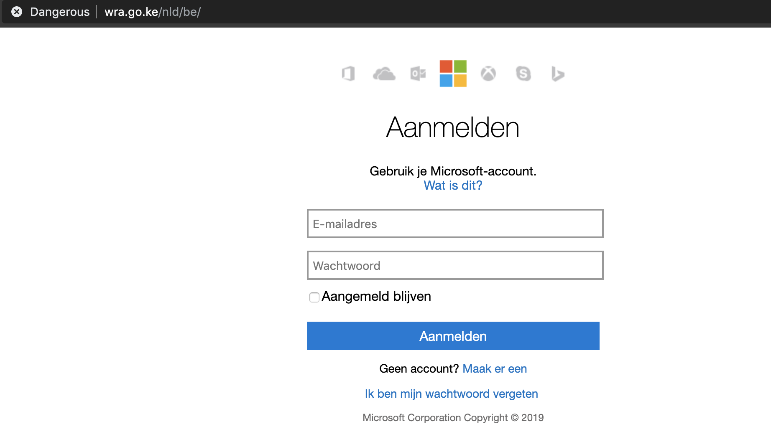Focus the E-mailadres input field
This screenshot has width=771, height=447.
(x=455, y=224)
